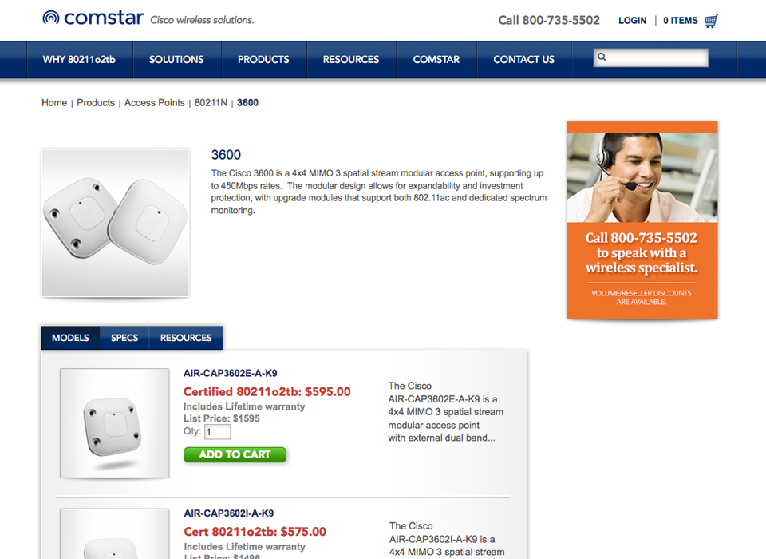Click the Qty field for AIR-CAP3602E-A-K9
The width and height of the screenshot is (766, 559).
point(217,432)
